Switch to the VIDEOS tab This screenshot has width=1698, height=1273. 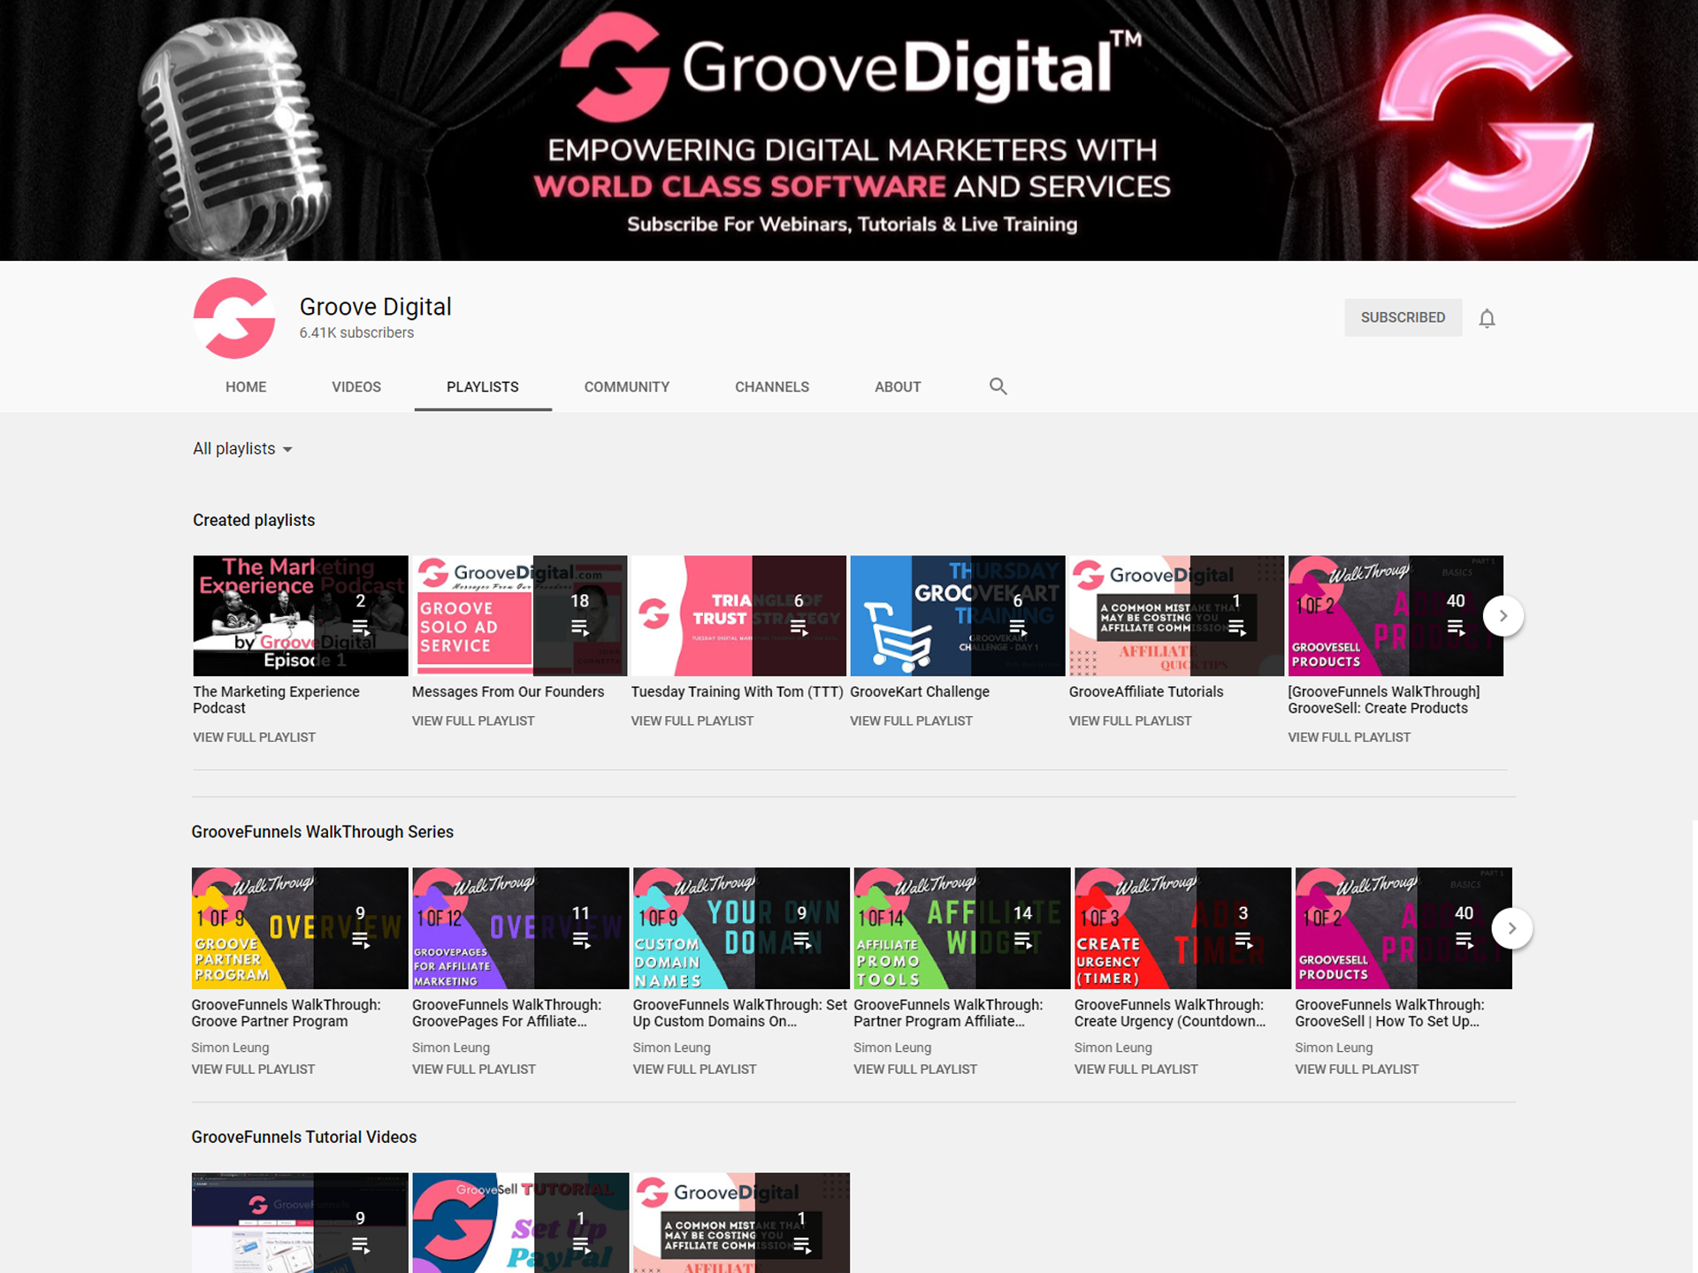click(356, 387)
